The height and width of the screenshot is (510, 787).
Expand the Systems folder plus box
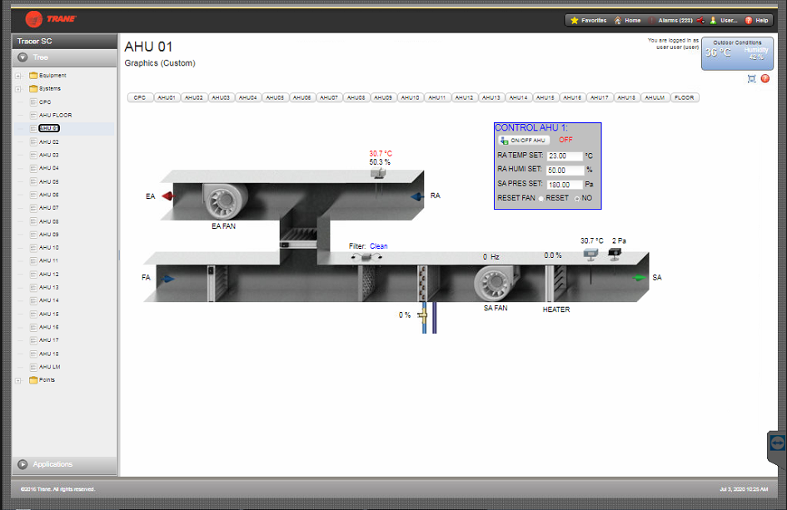point(18,89)
